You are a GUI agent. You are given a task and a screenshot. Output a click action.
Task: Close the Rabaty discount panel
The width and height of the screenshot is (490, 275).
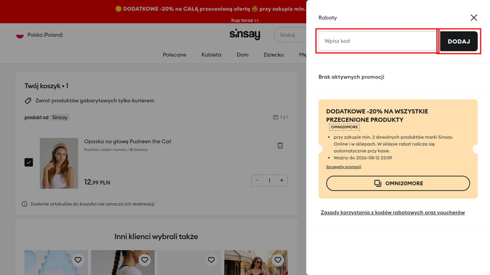pos(474,18)
